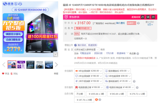This screenshot has width=161, height=103.
Task: Open the 2年全保换新 ¥196.00 dropdown
Action: click(89, 76)
